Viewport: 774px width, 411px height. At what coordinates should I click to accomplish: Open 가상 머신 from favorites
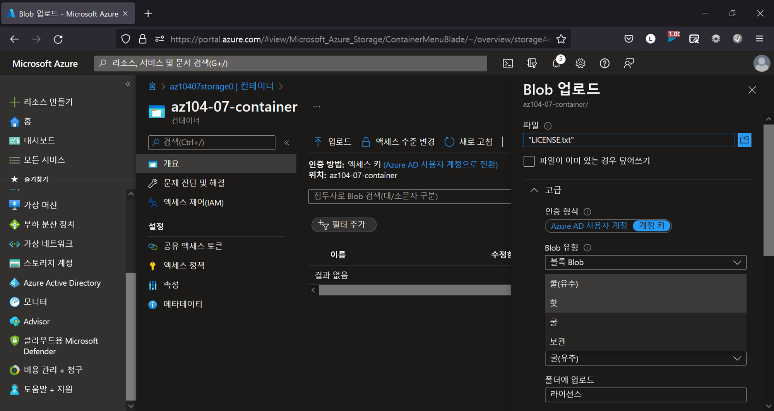(33, 205)
